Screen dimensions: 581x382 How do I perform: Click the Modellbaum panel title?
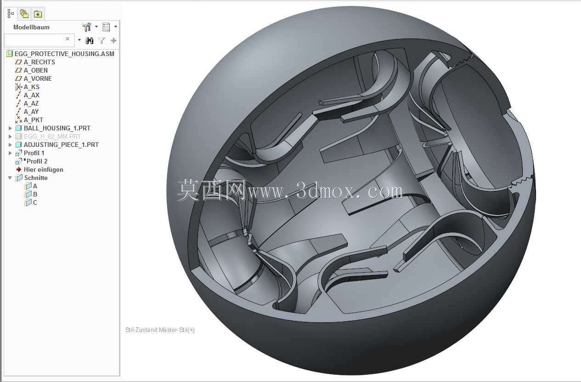pyautogui.click(x=31, y=27)
